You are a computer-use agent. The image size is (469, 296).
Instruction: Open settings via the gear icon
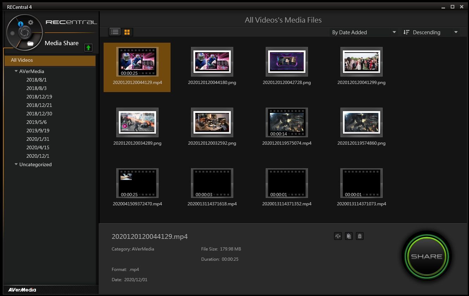pos(31,23)
